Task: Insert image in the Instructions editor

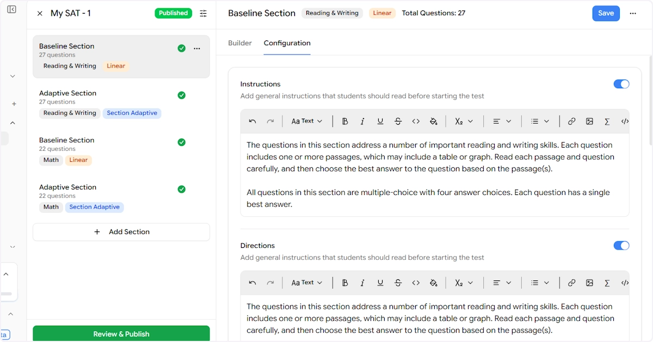Action: point(589,121)
